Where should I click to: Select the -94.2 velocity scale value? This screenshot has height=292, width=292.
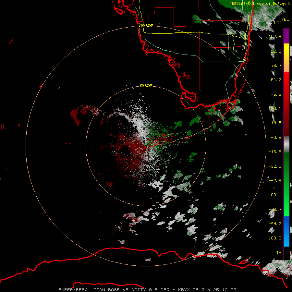[x=275, y=224]
